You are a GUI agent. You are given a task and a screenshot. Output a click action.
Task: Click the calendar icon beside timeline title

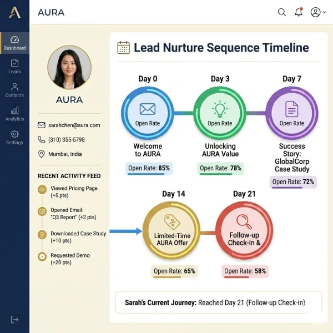123,48
